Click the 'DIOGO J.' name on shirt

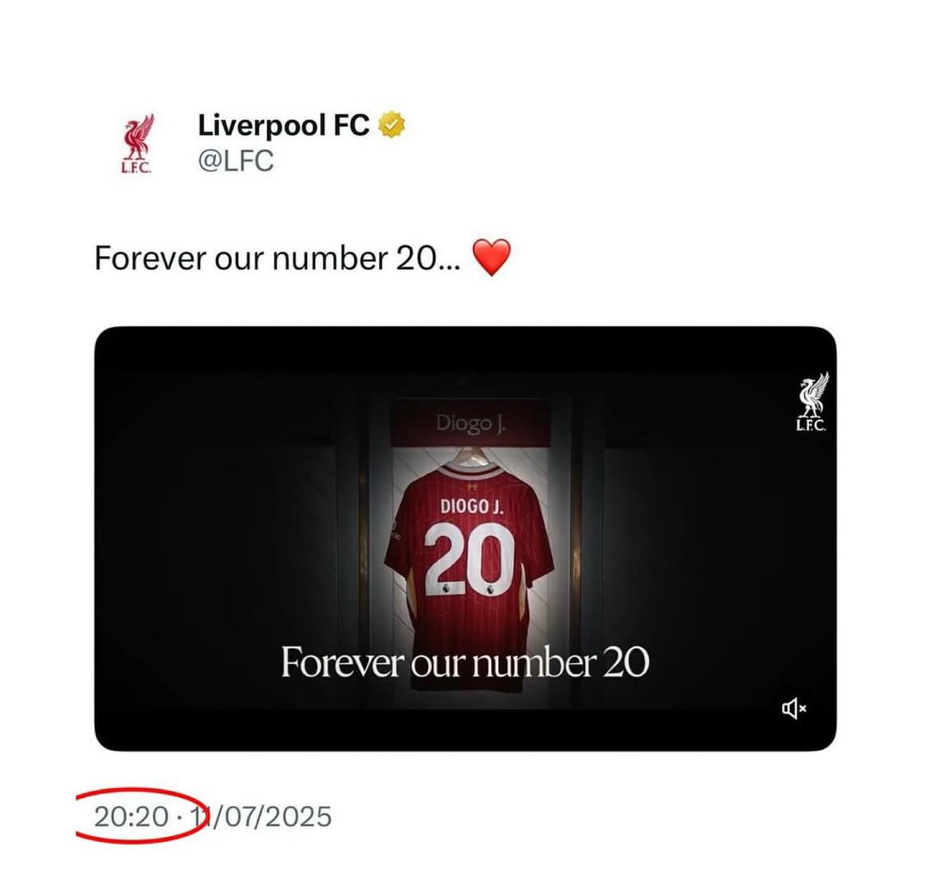coord(471,506)
